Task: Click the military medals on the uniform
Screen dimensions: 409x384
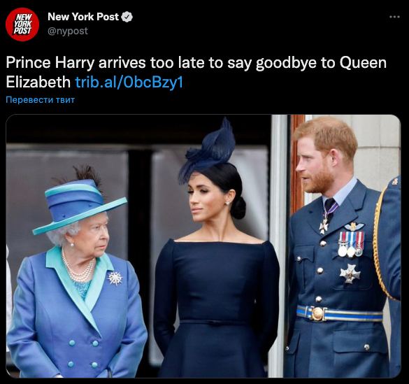Action: [350, 244]
